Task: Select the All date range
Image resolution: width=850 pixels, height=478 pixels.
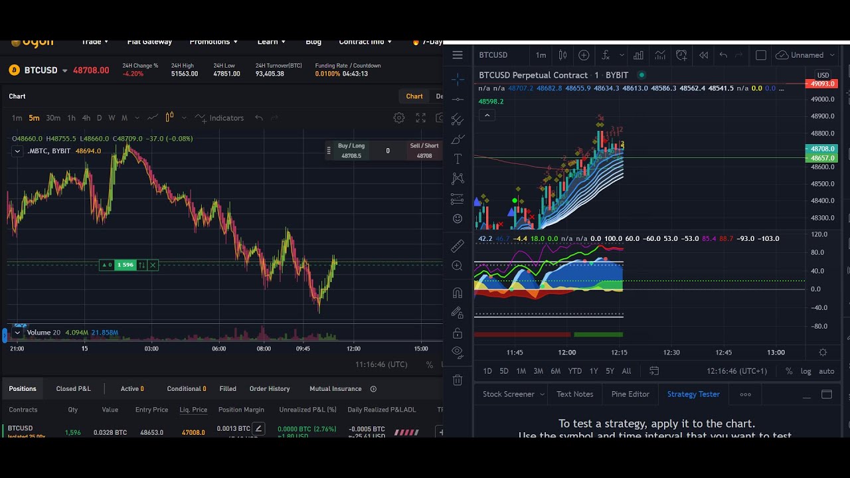Action: (x=626, y=371)
